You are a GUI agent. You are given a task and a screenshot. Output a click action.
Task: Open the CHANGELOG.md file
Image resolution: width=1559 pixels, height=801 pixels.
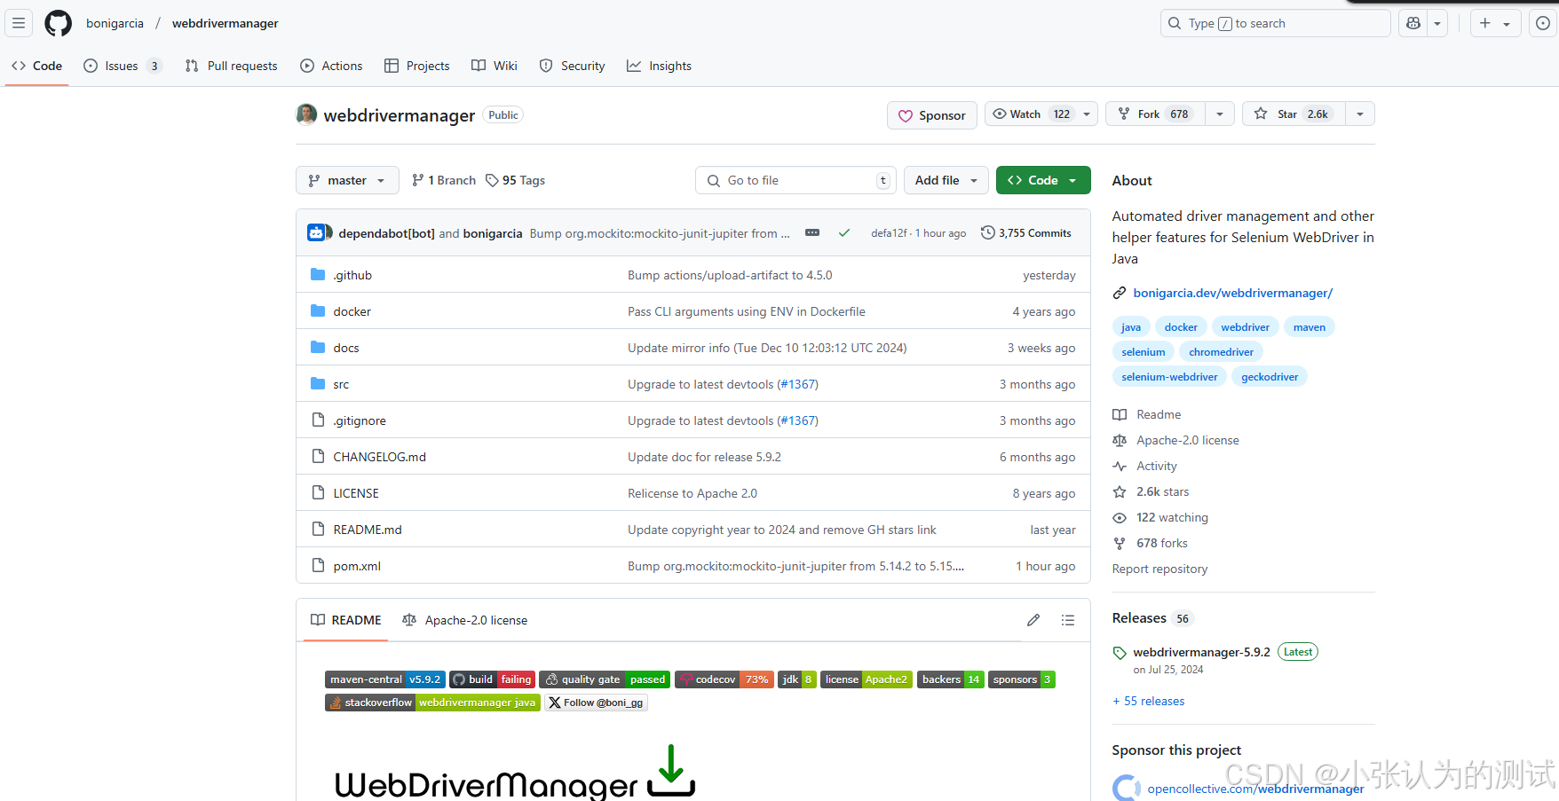coord(380,457)
